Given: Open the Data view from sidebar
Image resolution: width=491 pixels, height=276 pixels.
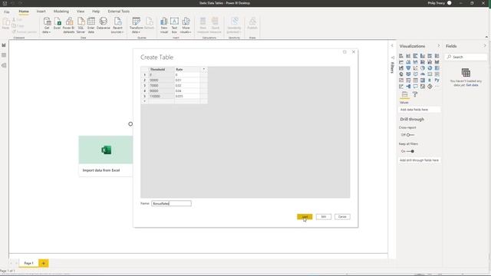Looking at the screenshot, I should [x=4, y=55].
